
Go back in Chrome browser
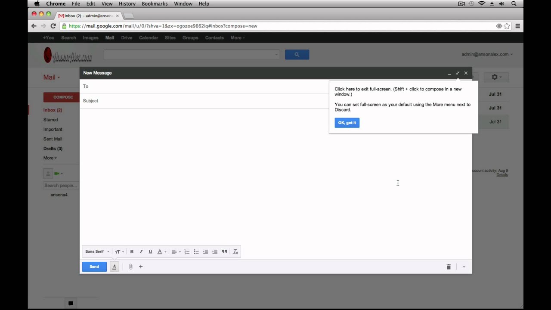(34, 26)
